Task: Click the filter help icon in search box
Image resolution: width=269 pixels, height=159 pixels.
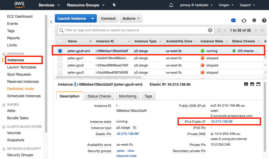Action: tap(210, 30)
